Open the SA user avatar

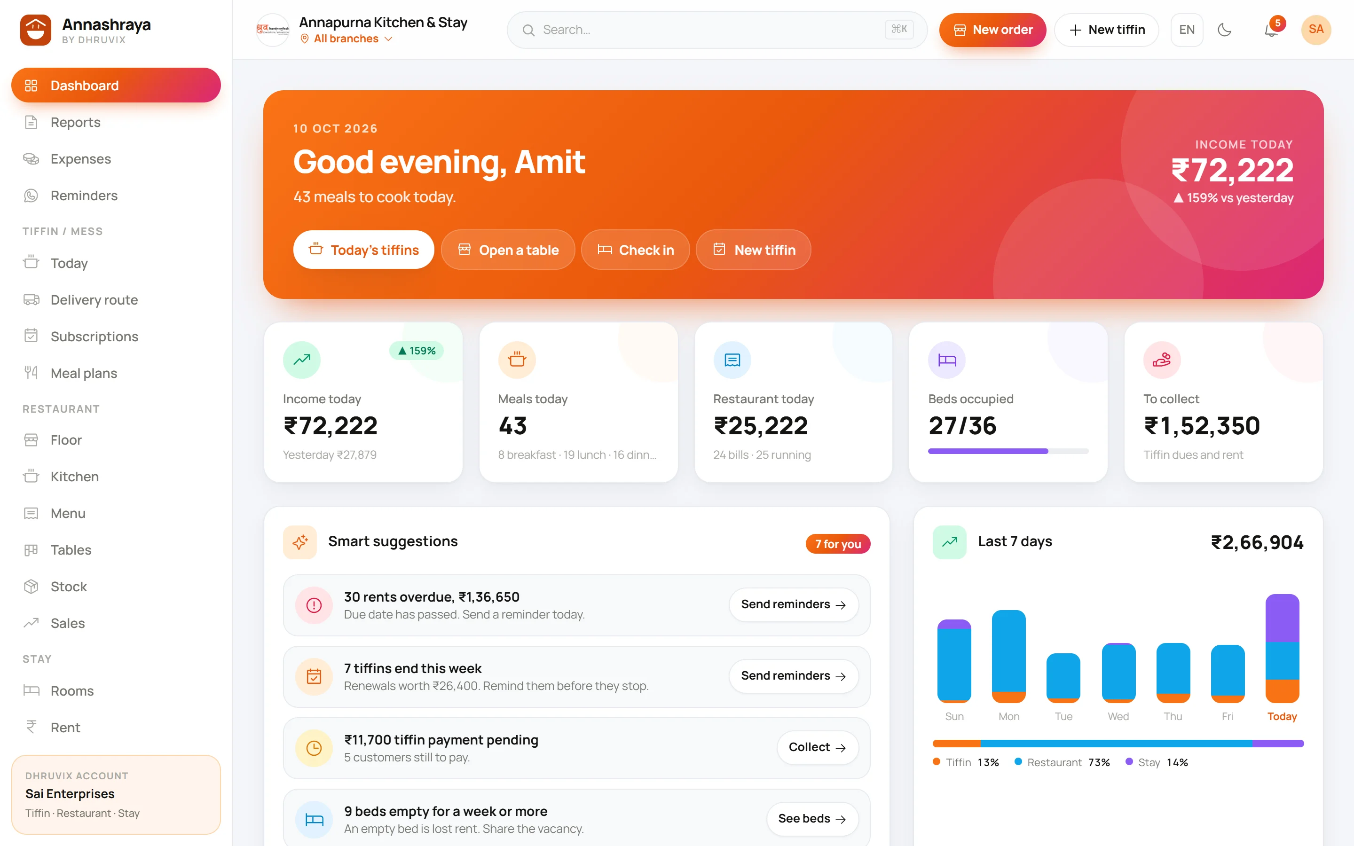pyautogui.click(x=1316, y=30)
